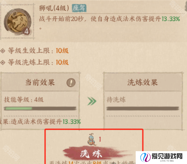Viewport: 187px width, 164px height.
Task: Click the 狮吼(4级) skill title
Action: [54, 8]
